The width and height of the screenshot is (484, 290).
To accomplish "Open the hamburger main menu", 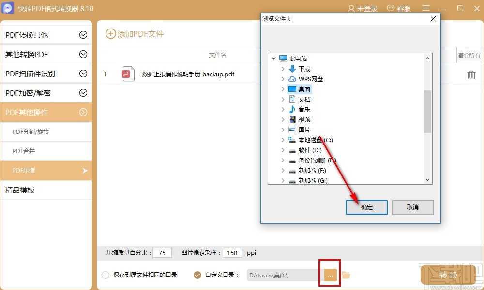I will tap(426, 8).
